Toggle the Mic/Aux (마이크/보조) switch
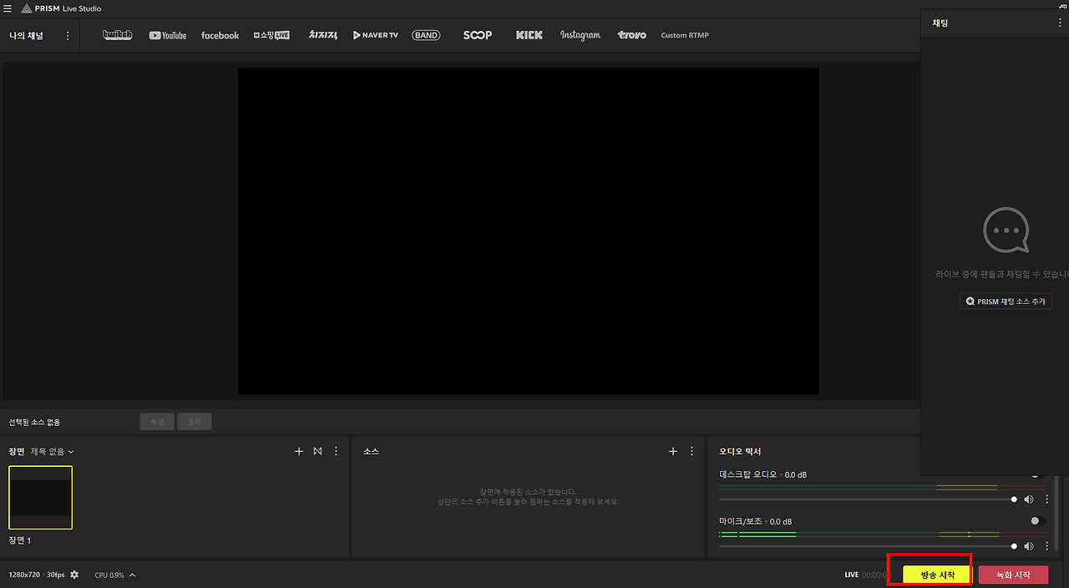Image resolution: width=1069 pixels, height=588 pixels. [1037, 520]
